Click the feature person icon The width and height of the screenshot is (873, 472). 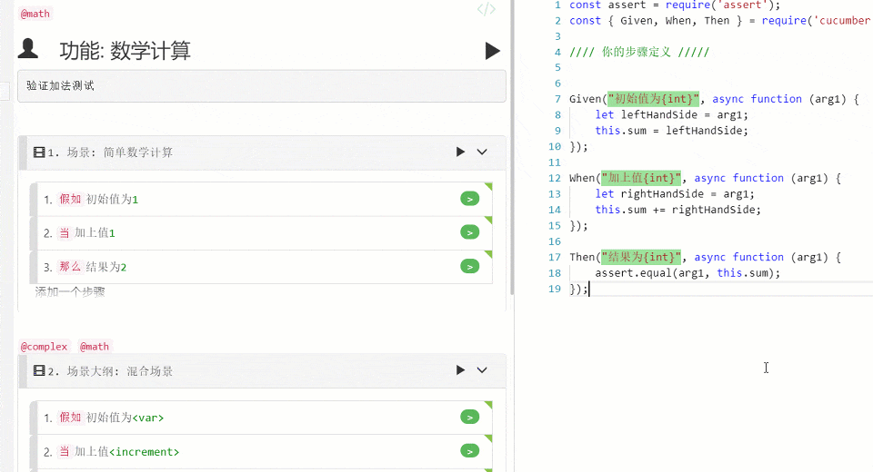(x=28, y=49)
